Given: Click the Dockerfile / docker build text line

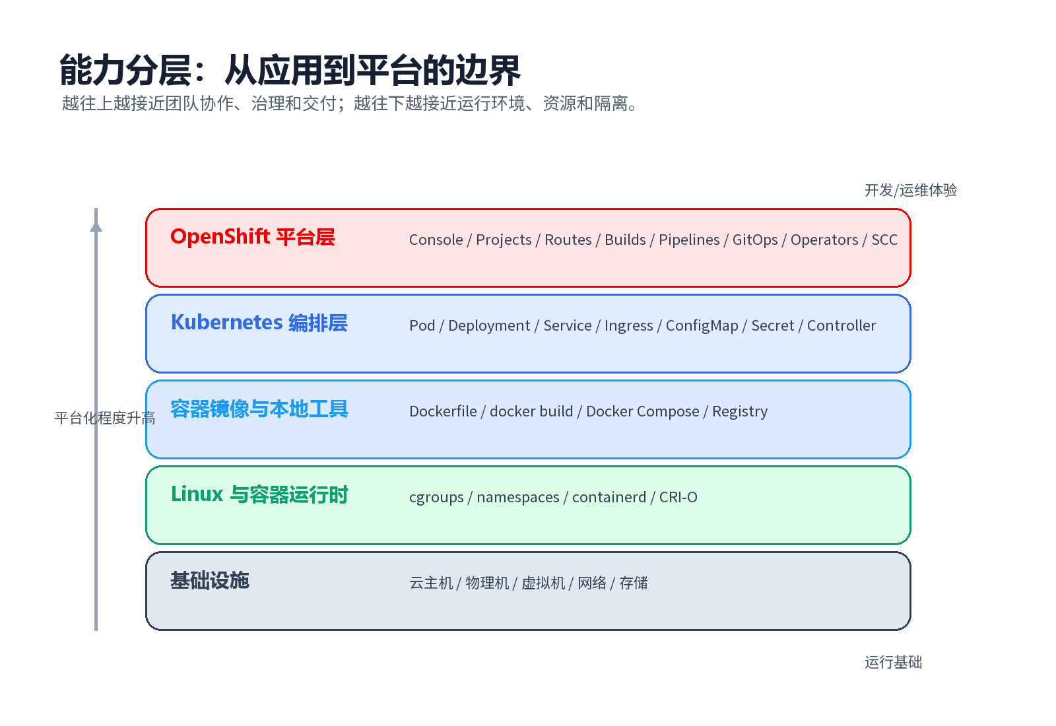Looking at the screenshot, I should [589, 411].
